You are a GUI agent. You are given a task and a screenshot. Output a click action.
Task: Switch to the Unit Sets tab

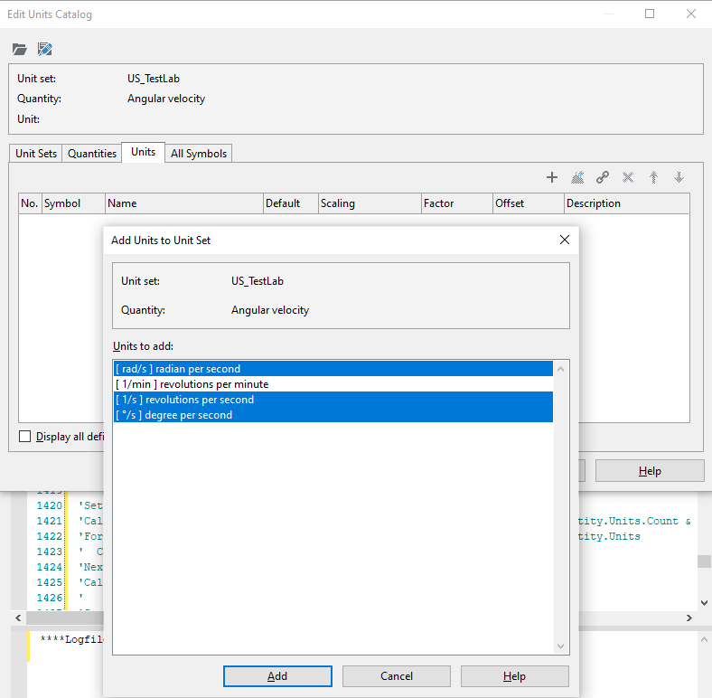(x=36, y=154)
